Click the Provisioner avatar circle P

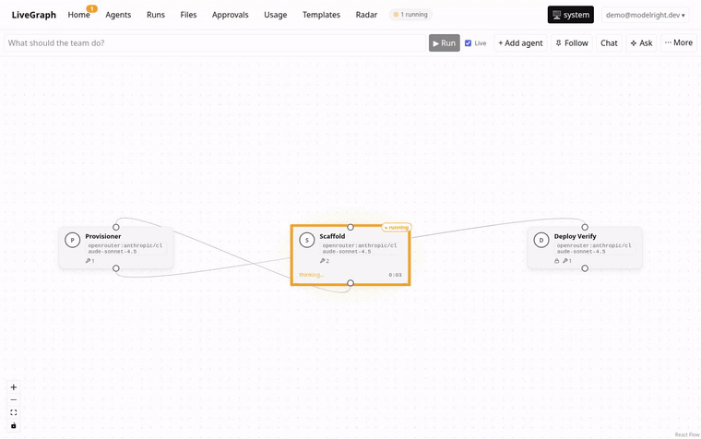coord(73,240)
